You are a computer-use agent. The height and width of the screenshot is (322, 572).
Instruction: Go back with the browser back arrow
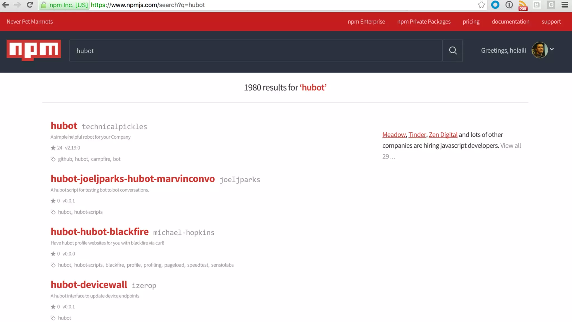[x=6, y=5]
